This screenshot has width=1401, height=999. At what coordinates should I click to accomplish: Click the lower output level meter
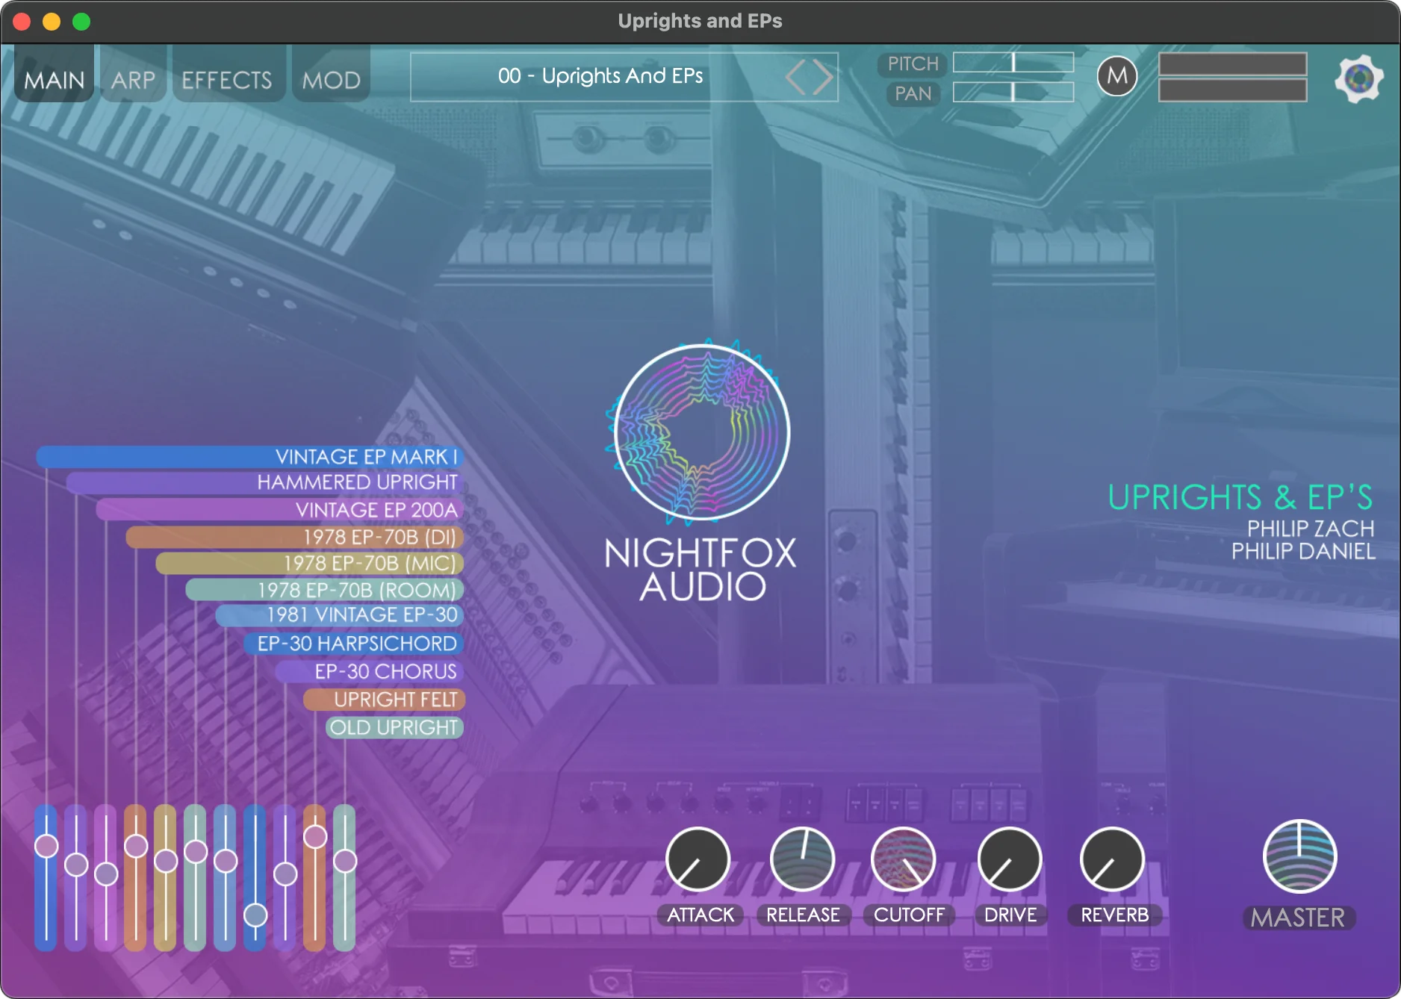pos(1233,90)
